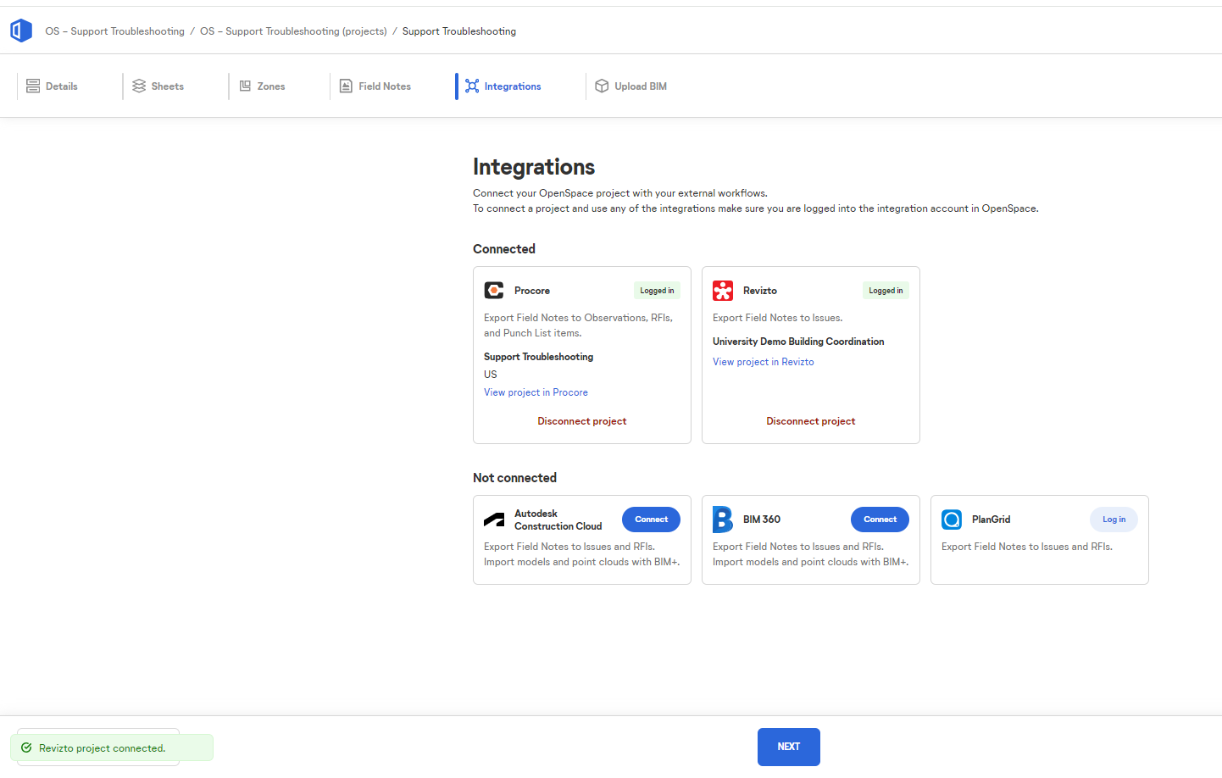Click the PlanGrid icon
1222x778 pixels.
(x=952, y=519)
